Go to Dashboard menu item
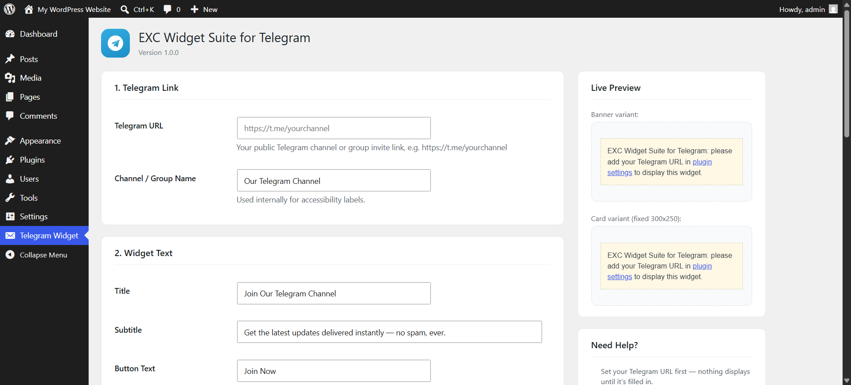Viewport: 851px width, 385px height. (x=39, y=34)
